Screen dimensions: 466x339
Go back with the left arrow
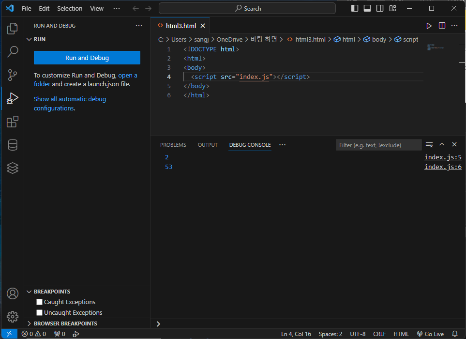[135, 9]
